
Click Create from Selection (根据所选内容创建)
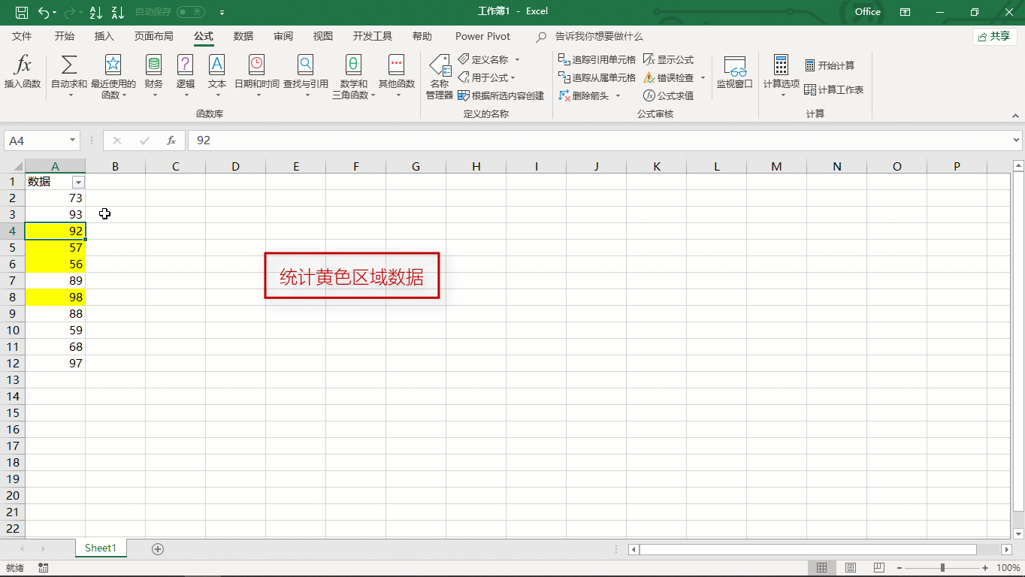(x=501, y=95)
